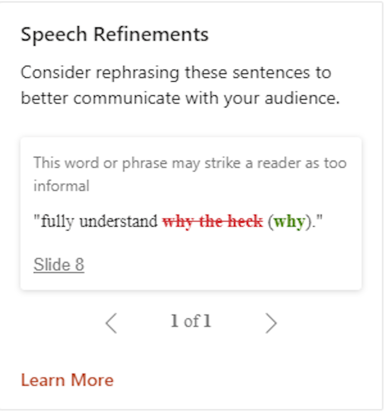Click the "1 of 1" page indicator
386x413 pixels.
191,321
